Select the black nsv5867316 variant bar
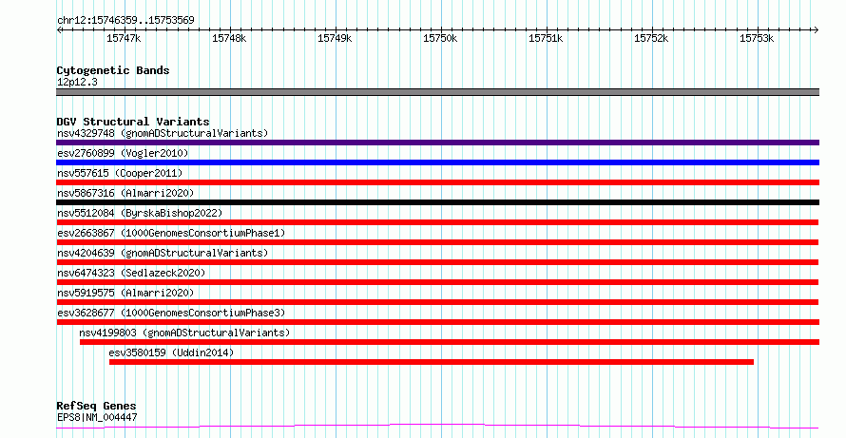 pyautogui.click(x=437, y=202)
